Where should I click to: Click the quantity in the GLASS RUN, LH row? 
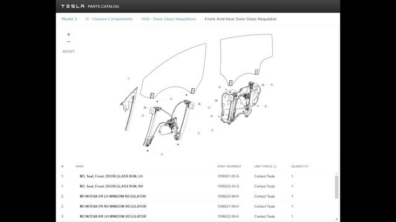pyautogui.click(x=292, y=176)
